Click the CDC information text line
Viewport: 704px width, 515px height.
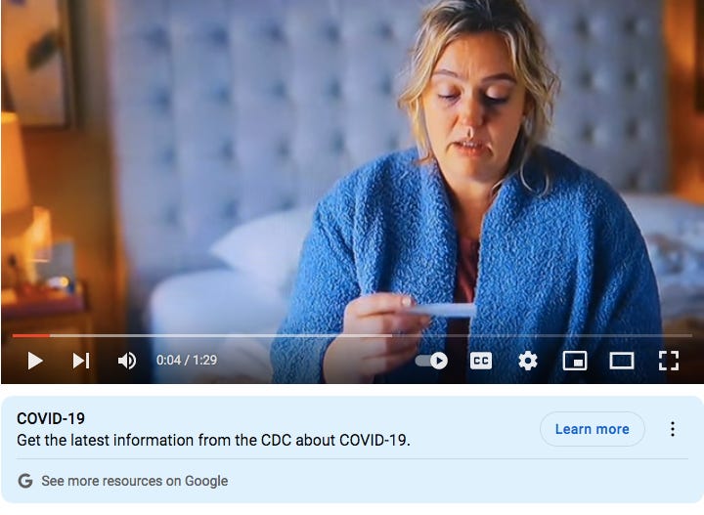(x=213, y=440)
